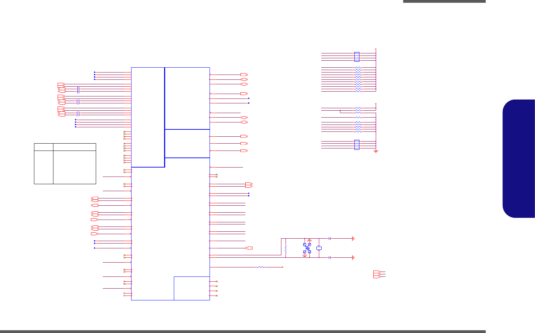Click the bottom capacitor of three left of chip
Image resolution: width=535 pixels, height=333 pixels.
point(78,114)
